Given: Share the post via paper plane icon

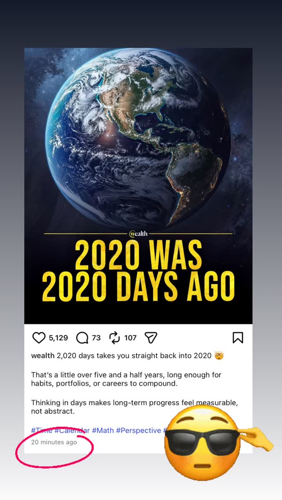Looking at the screenshot, I should tap(151, 338).
